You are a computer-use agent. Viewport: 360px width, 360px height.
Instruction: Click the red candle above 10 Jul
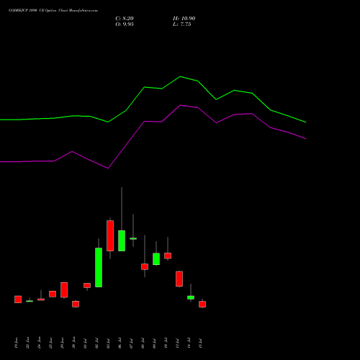tap(168, 256)
